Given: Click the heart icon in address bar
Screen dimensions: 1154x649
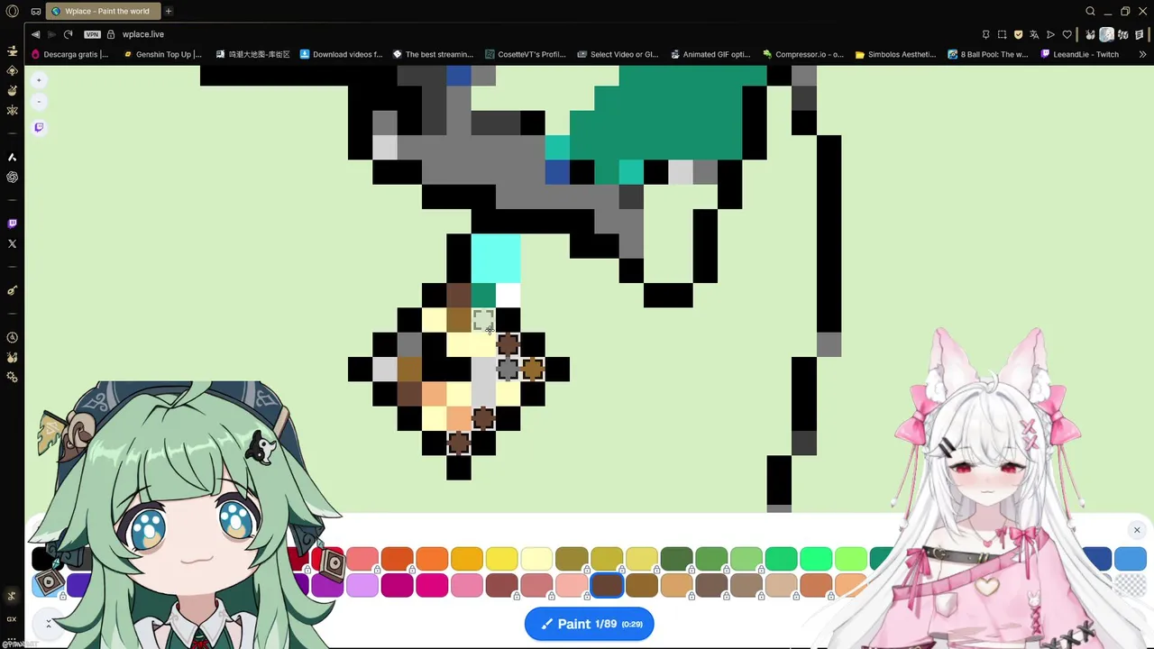Looking at the screenshot, I should 1067,34.
